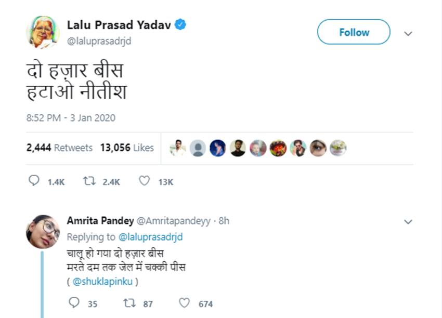
Task: Like Amrita Pandey's reply
Action: (184, 303)
